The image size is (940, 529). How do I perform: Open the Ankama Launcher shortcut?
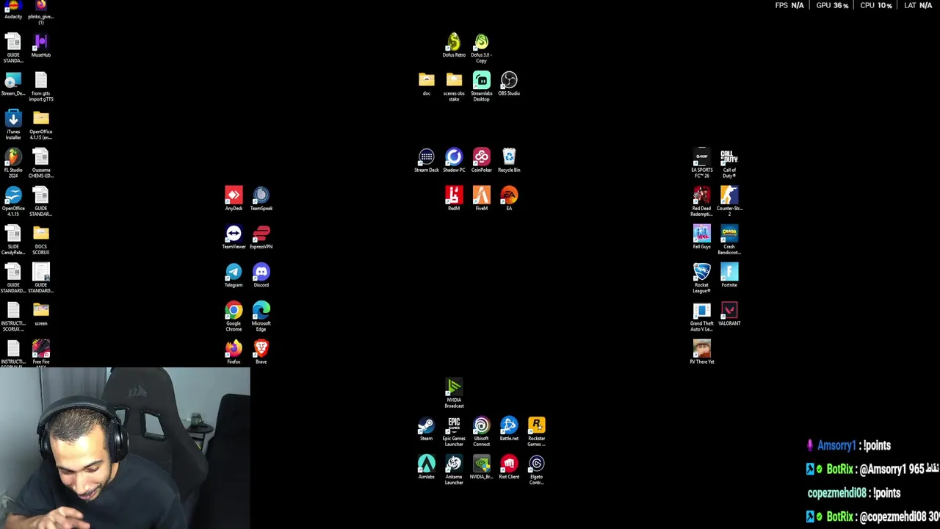click(x=454, y=470)
